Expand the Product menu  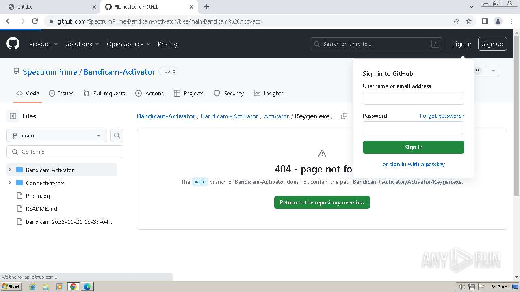click(x=44, y=44)
